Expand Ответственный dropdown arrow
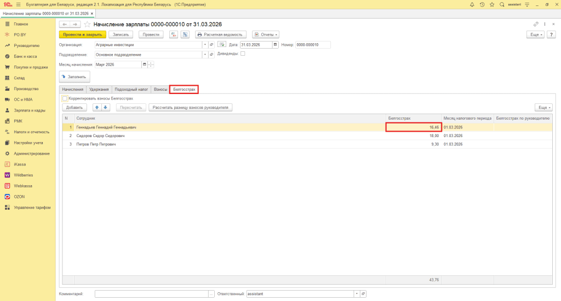The height and width of the screenshot is (301, 561). tap(357, 294)
